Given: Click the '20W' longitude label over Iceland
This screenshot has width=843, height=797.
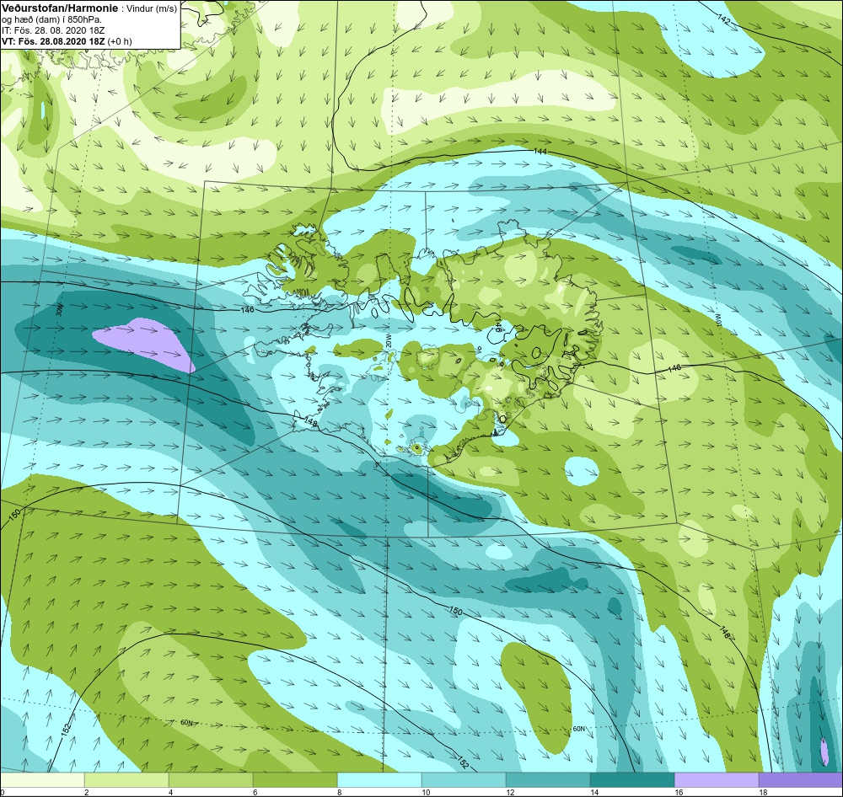Looking at the screenshot, I should pyautogui.click(x=388, y=340).
